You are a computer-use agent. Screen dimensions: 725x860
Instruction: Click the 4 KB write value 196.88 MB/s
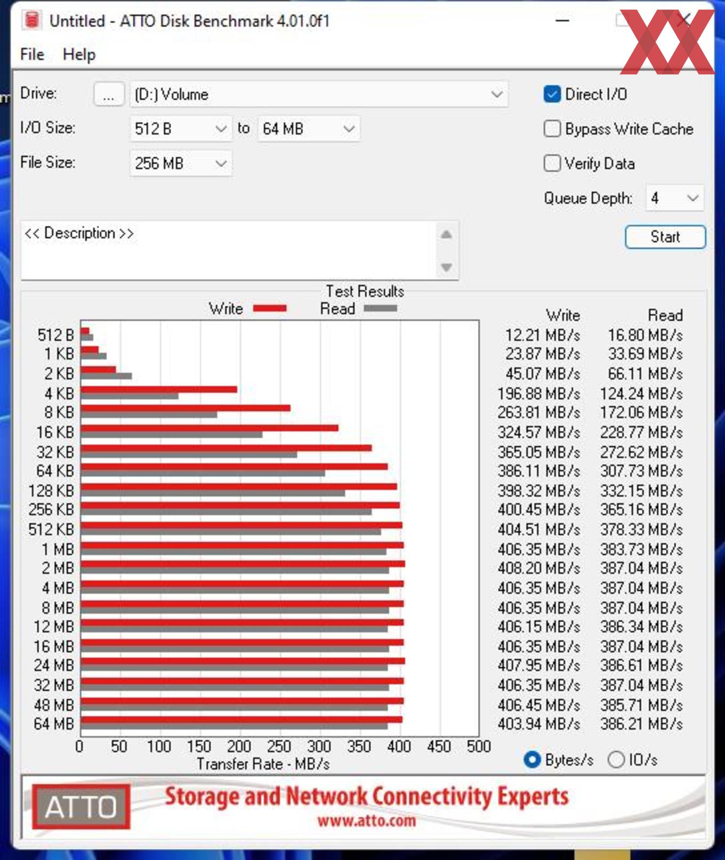tap(538, 394)
